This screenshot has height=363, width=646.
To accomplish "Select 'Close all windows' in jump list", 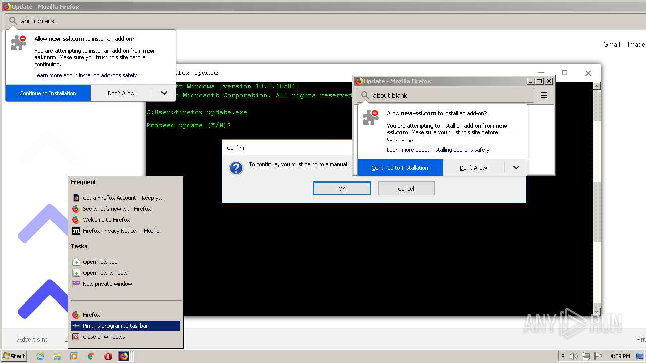I will tap(125, 337).
